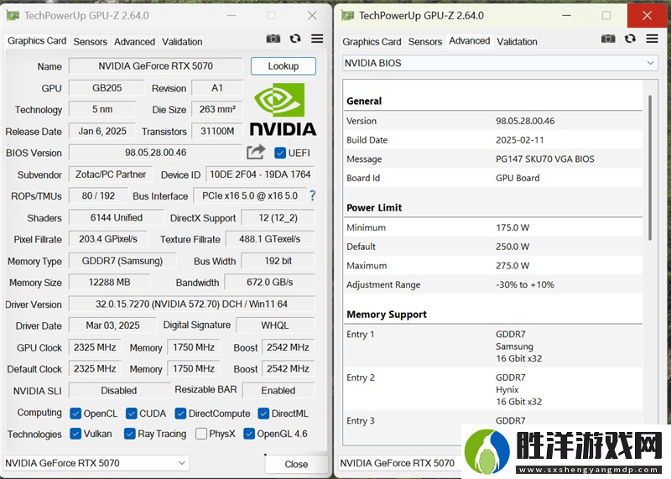Toggle the CUDA checkbox
Screen dimensions: 671x479
point(132,414)
